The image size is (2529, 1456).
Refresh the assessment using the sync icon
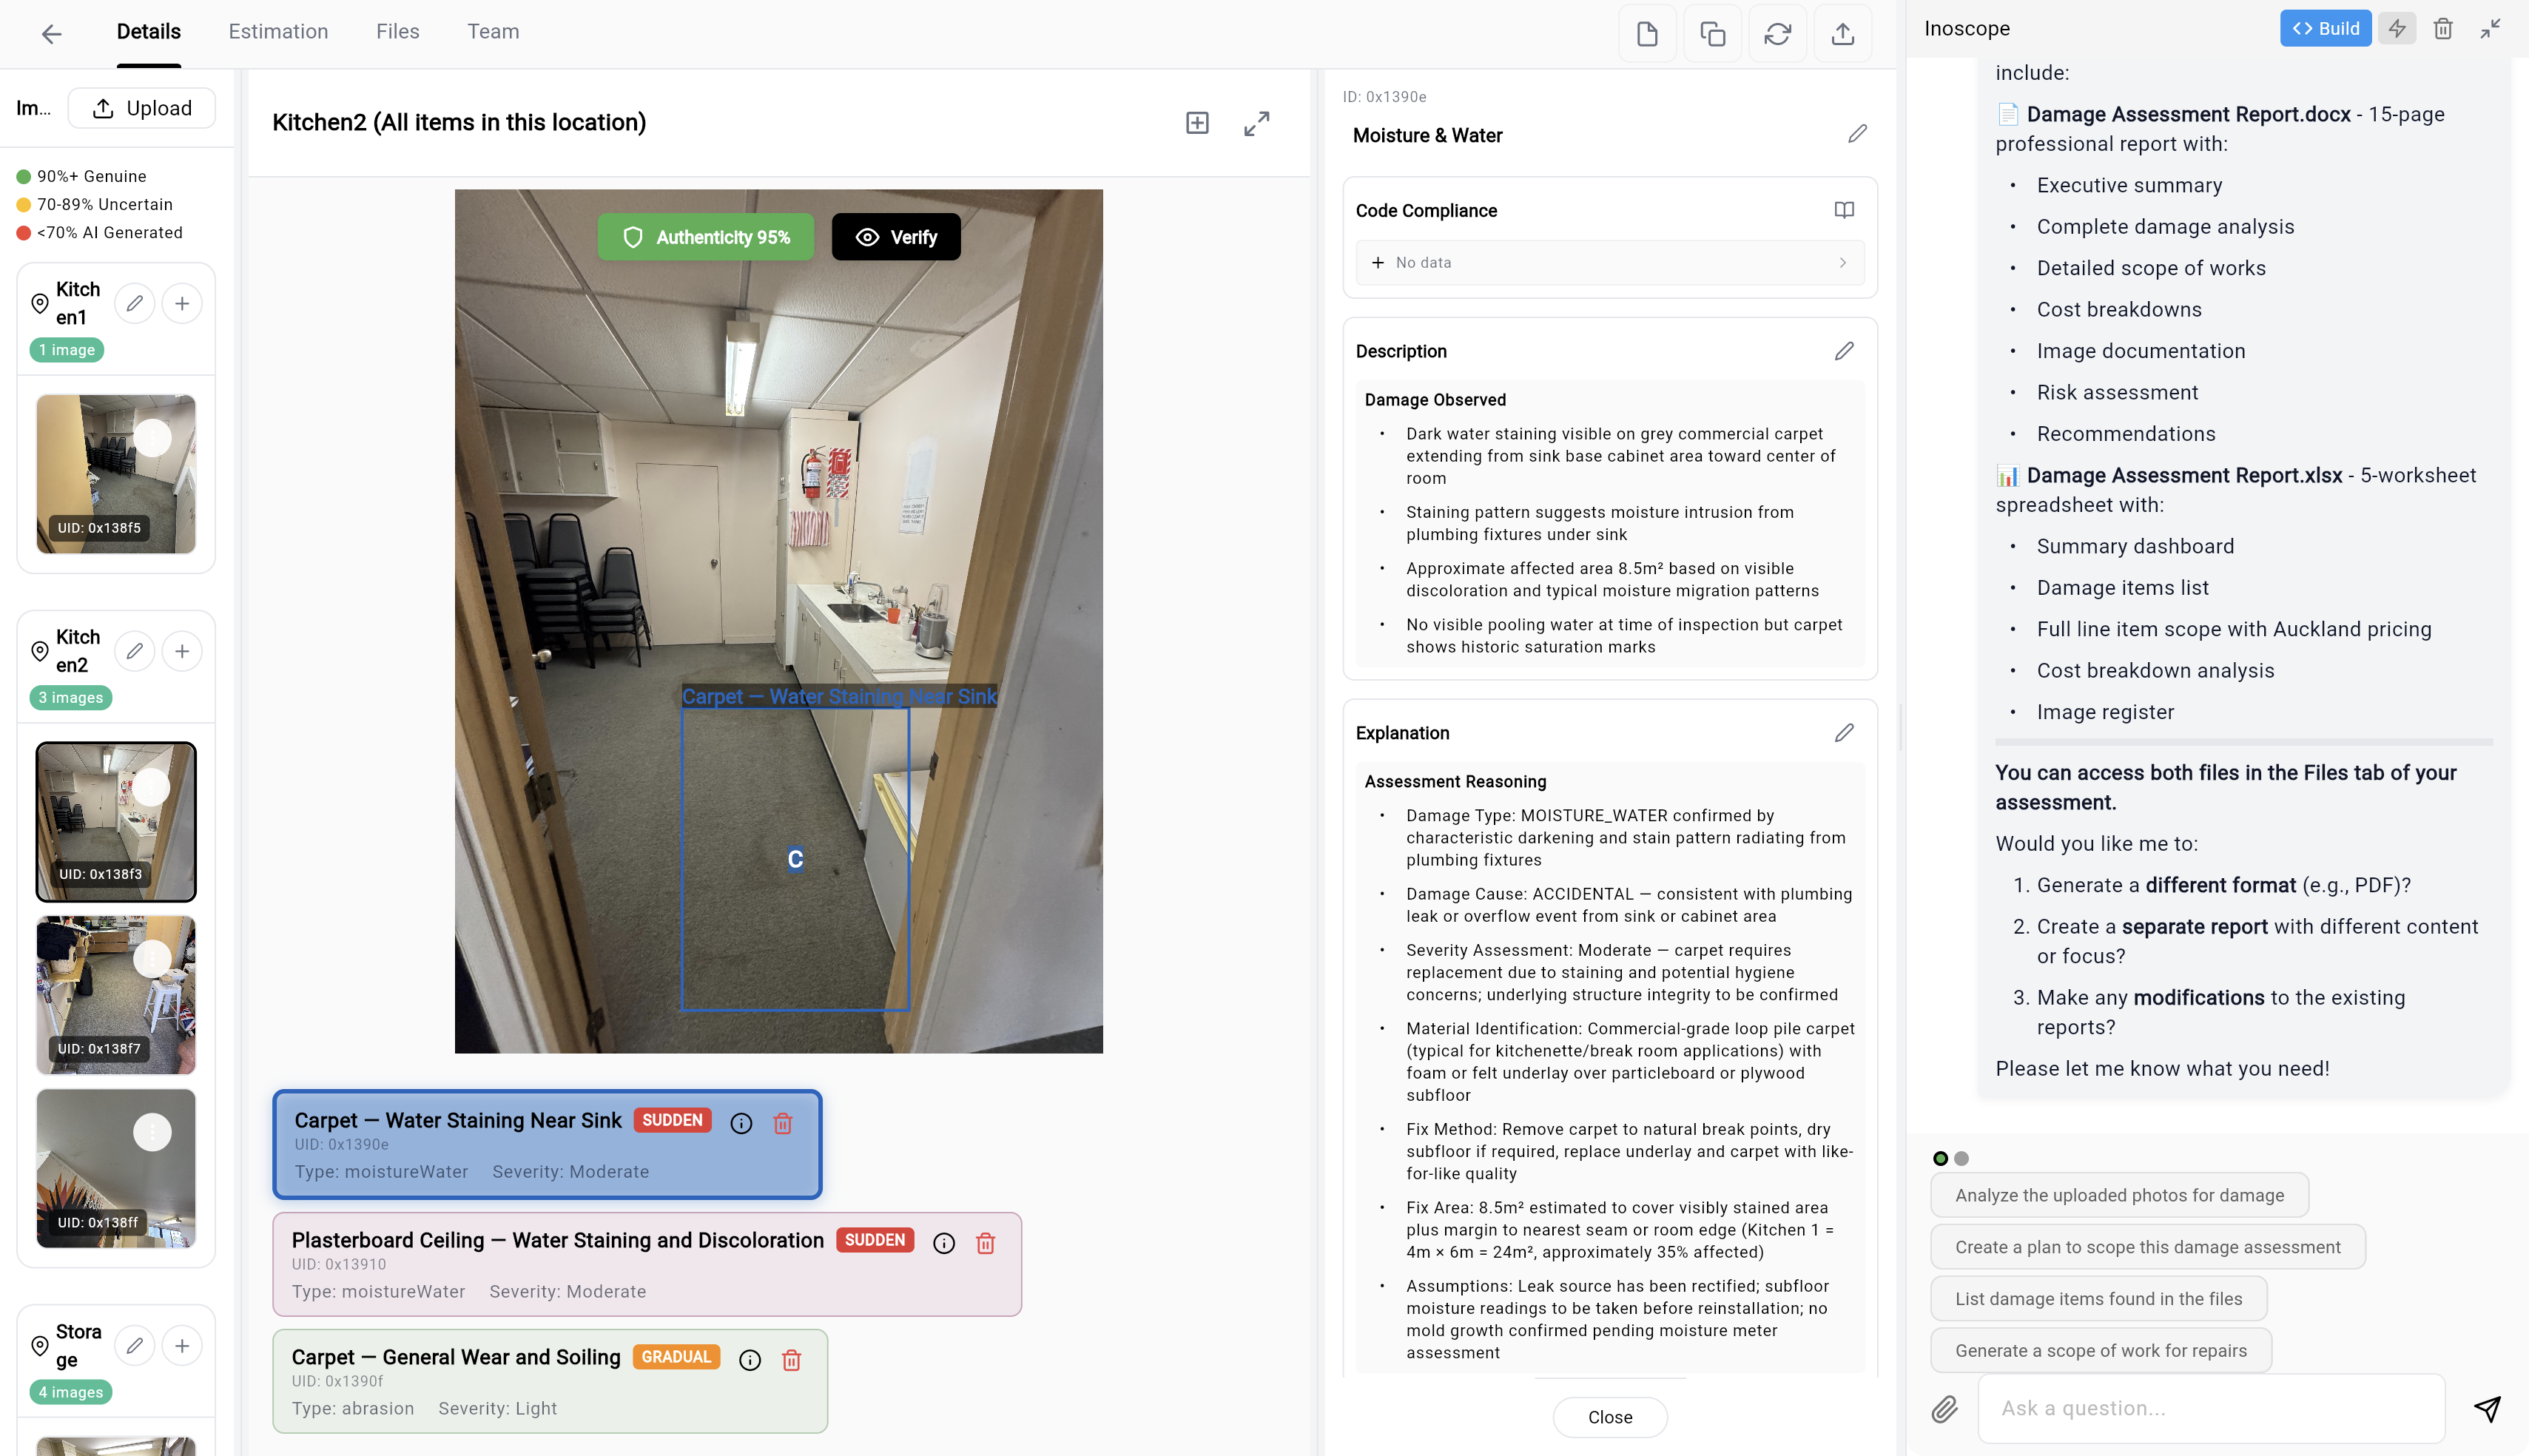tap(1778, 33)
